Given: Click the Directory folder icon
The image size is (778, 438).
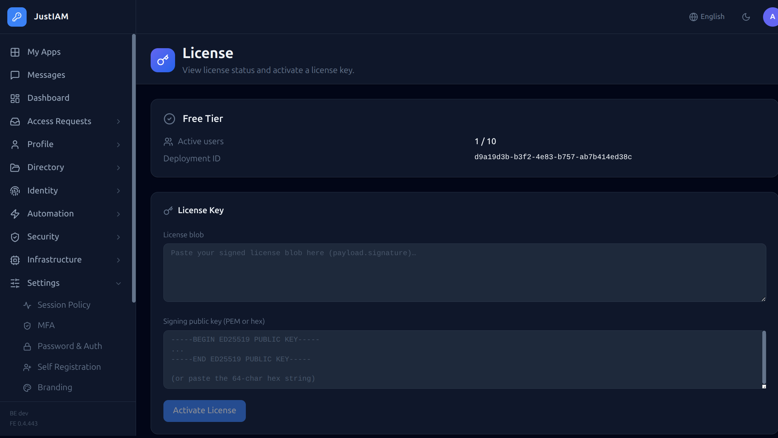Looking at the screenshot, I should [x=15, y=168].
